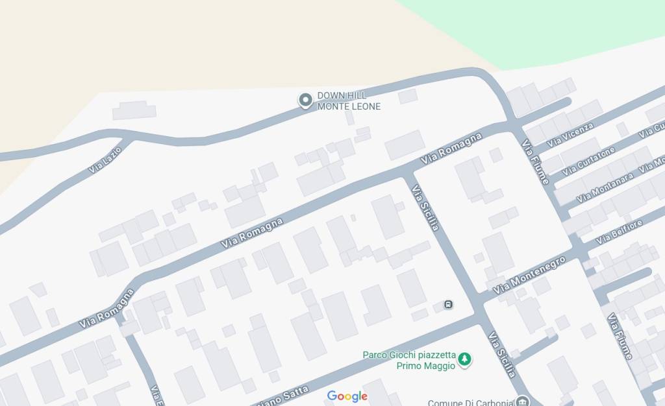Select the bus stop icon near Via Sicilia
Screen dimensions: 665x406
pos(448,304)
